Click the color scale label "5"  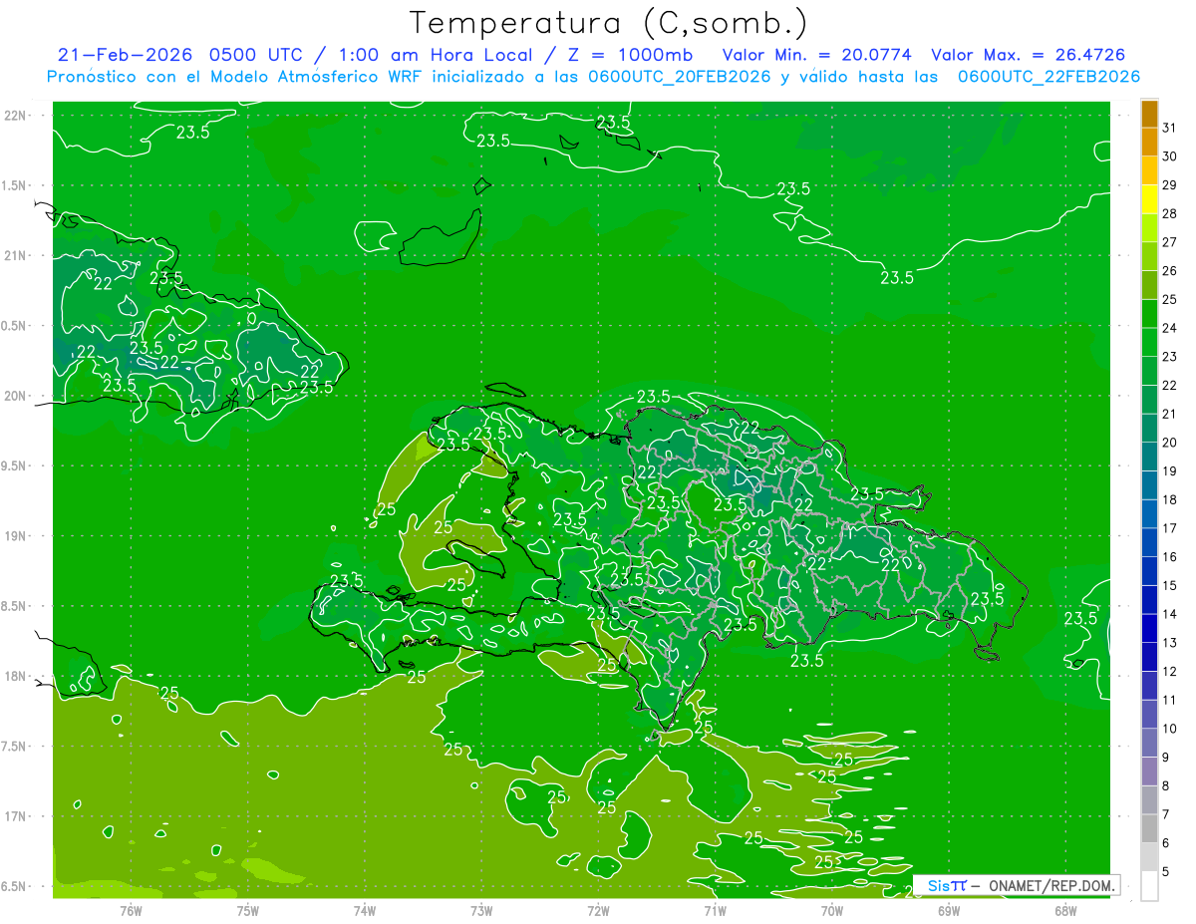pyautogui.click(x=1166, y=872)
